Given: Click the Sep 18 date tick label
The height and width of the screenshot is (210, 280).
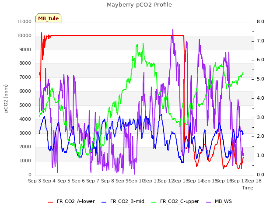Looking at the screenshot, I should 254,181.
